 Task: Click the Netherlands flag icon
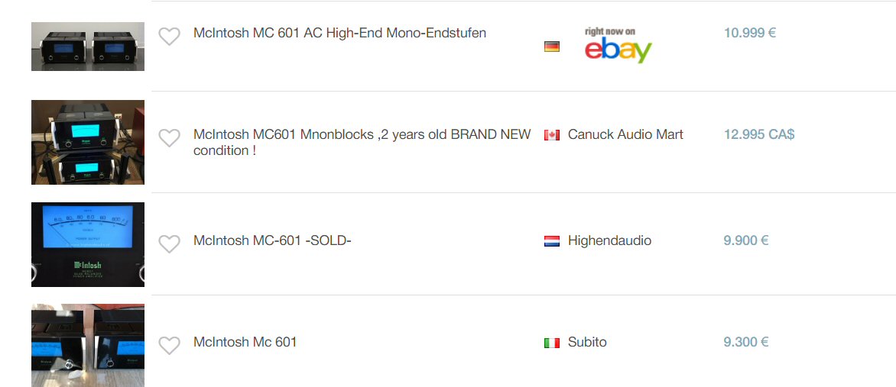click(x=552, y=241)
